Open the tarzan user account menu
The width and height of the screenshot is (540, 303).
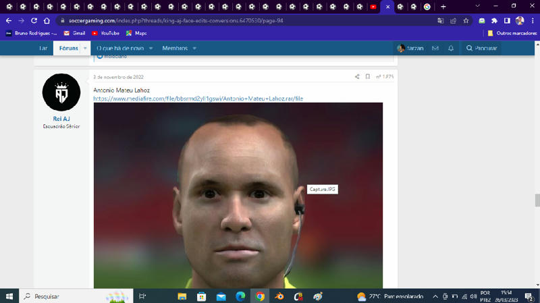pyautogui.click(x=410, y=48)
